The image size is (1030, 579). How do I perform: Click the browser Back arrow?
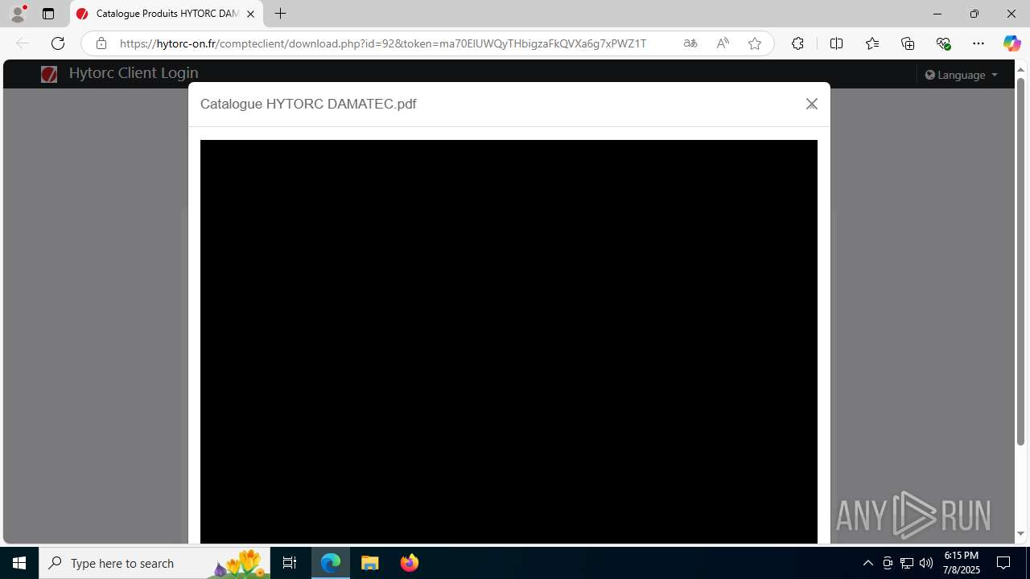23,43
